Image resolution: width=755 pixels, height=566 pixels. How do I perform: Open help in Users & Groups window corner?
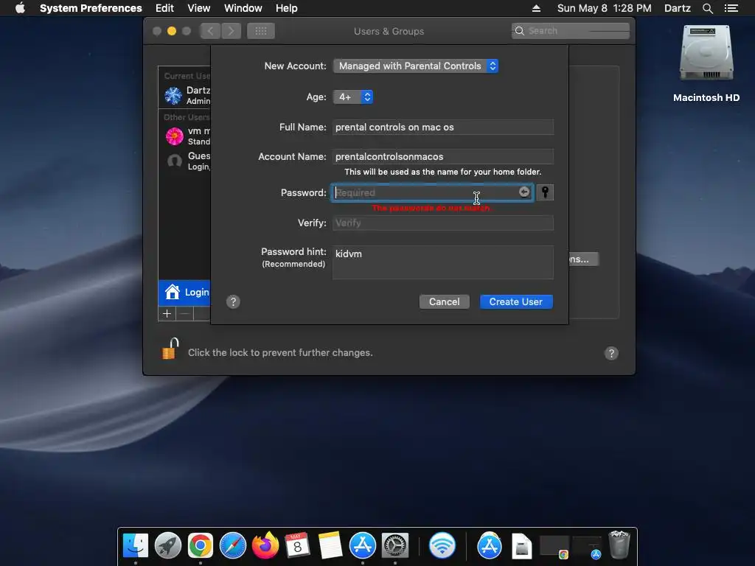pos(611,353)
